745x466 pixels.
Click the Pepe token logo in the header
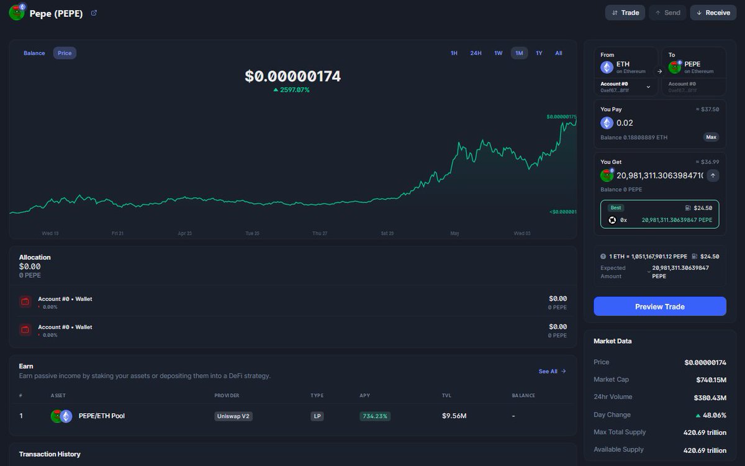click(x=17, y=12)
